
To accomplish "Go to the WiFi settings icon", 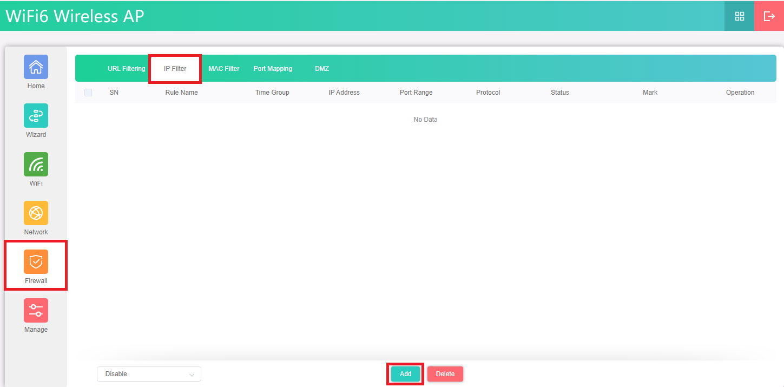I will pos(36,165).
